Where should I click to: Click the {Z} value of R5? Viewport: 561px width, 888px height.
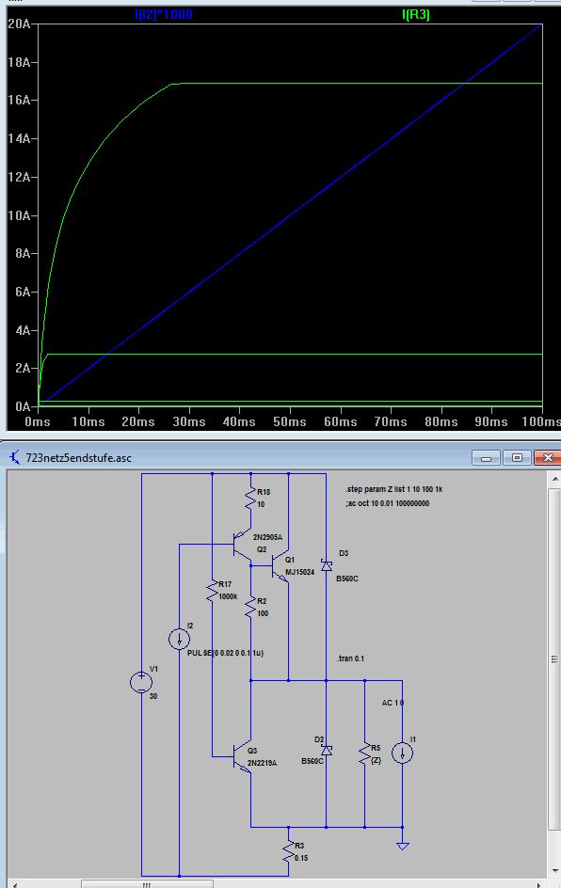[x=376, y=761]
